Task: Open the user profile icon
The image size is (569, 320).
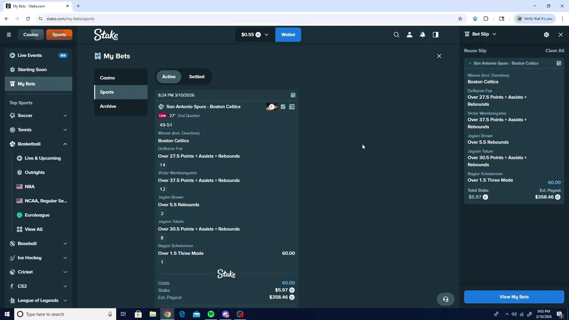Action: point(409,35)
